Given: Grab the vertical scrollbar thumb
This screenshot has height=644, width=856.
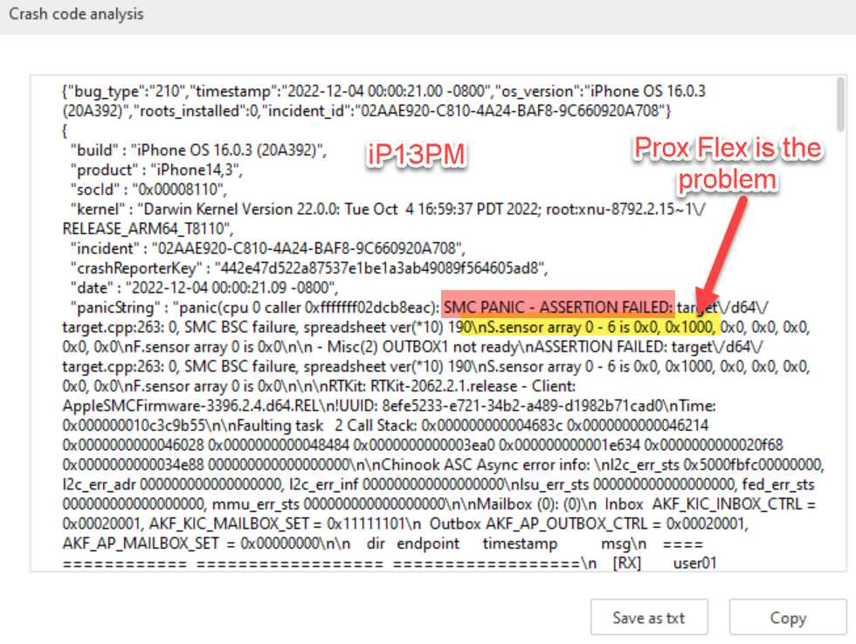Looking at the screenshot, I should (840, 105).
